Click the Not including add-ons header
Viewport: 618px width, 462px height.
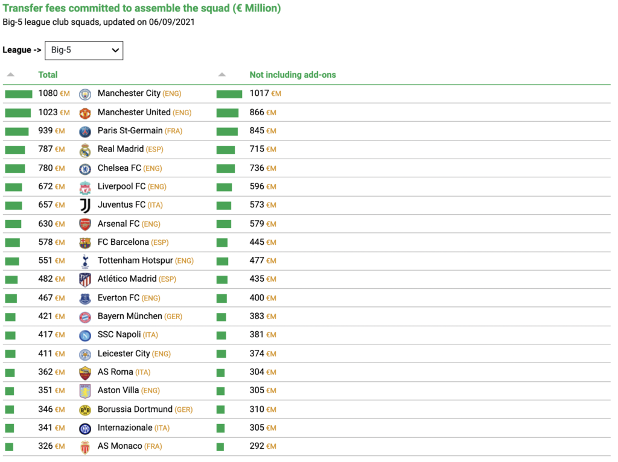[x=293, y=75]
